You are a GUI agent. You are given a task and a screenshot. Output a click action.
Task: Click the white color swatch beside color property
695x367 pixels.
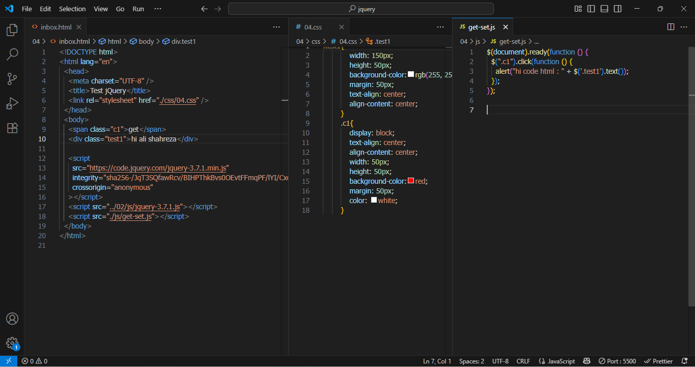tap(374, 200)
